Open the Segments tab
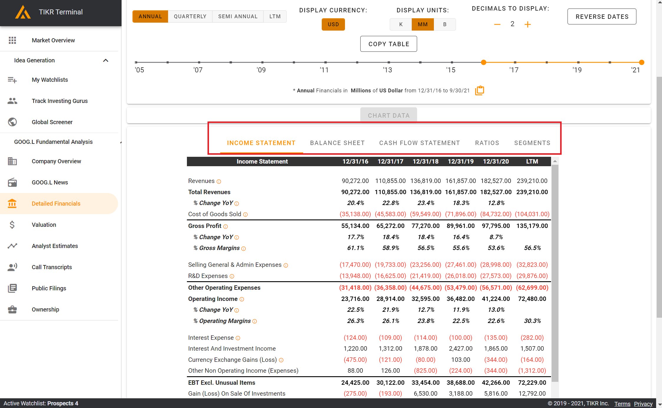The width and height of the screenshot is (662, 408). [532, 143]
